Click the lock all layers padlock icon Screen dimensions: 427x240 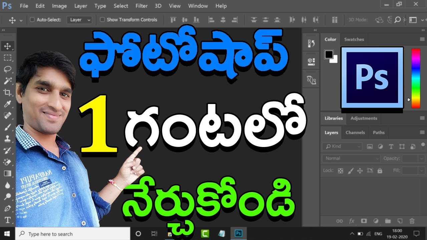(380, 171)
